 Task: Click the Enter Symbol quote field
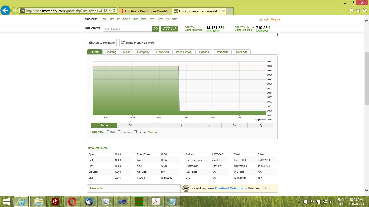(x=127, y=29)
